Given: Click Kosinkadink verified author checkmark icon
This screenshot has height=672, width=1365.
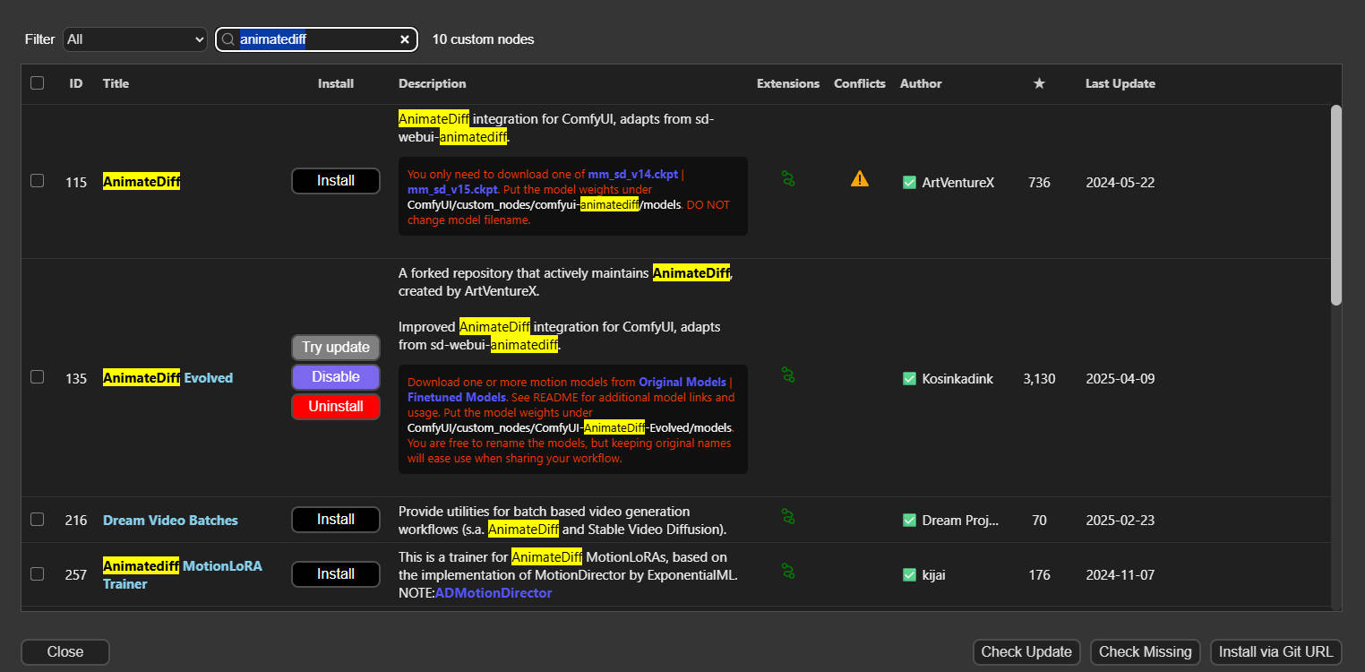Looking at the screenshot, I should [909, 378].
